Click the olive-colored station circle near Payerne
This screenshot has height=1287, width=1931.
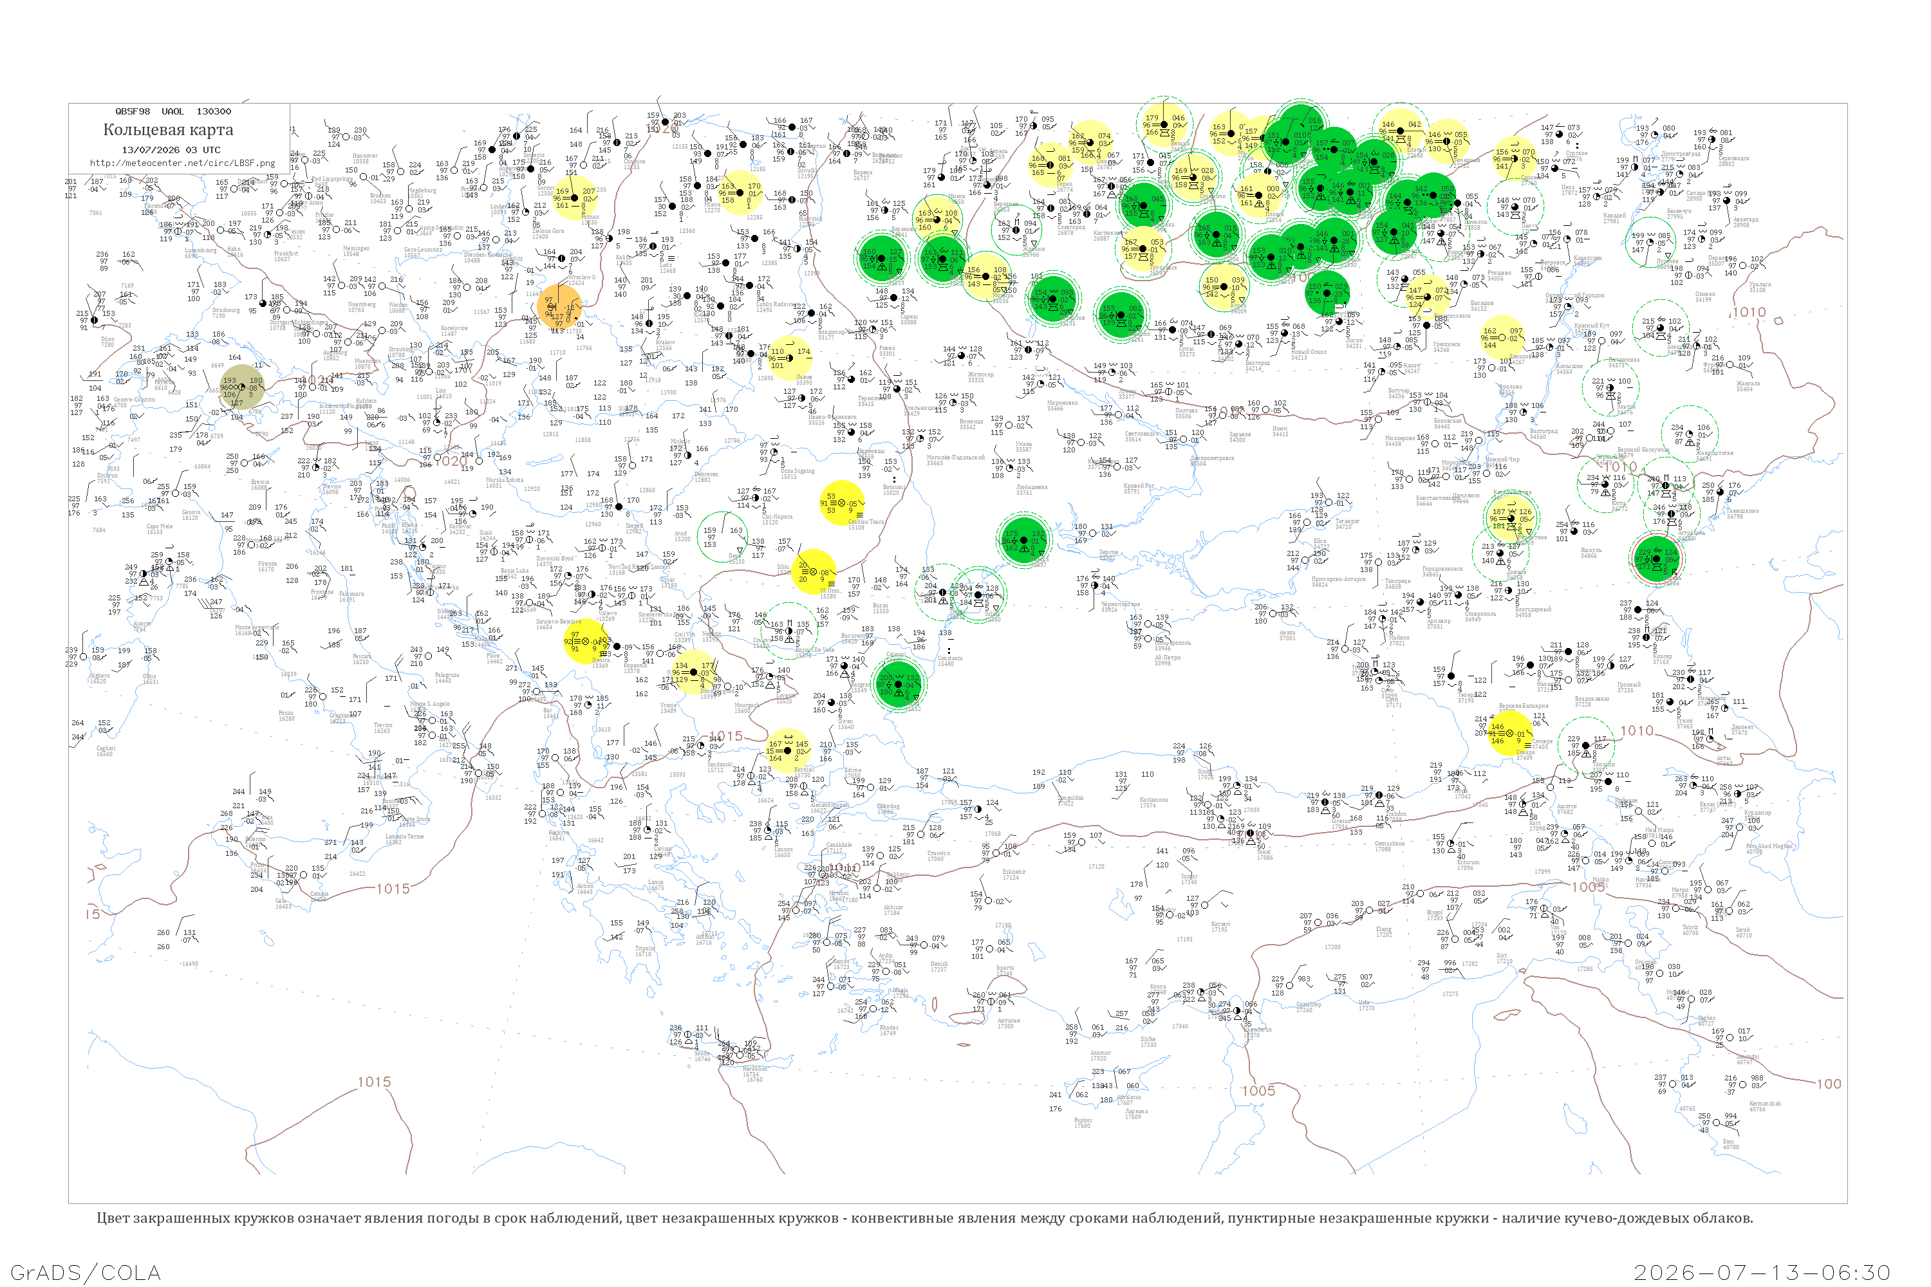pos(242,387)
